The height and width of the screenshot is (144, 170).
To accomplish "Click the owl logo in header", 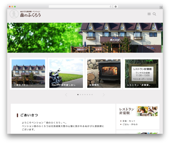I will pos(14,14).
